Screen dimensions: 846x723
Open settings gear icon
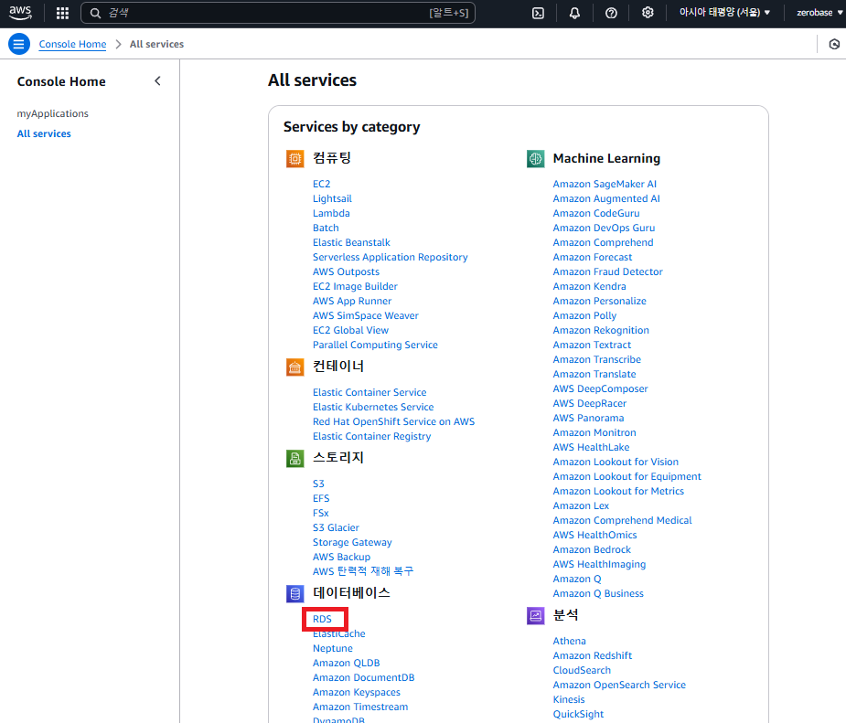(648, 13)
